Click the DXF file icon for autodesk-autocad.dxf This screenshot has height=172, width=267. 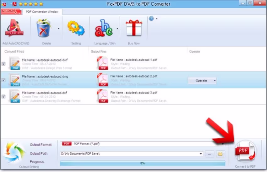coord(14,96)
